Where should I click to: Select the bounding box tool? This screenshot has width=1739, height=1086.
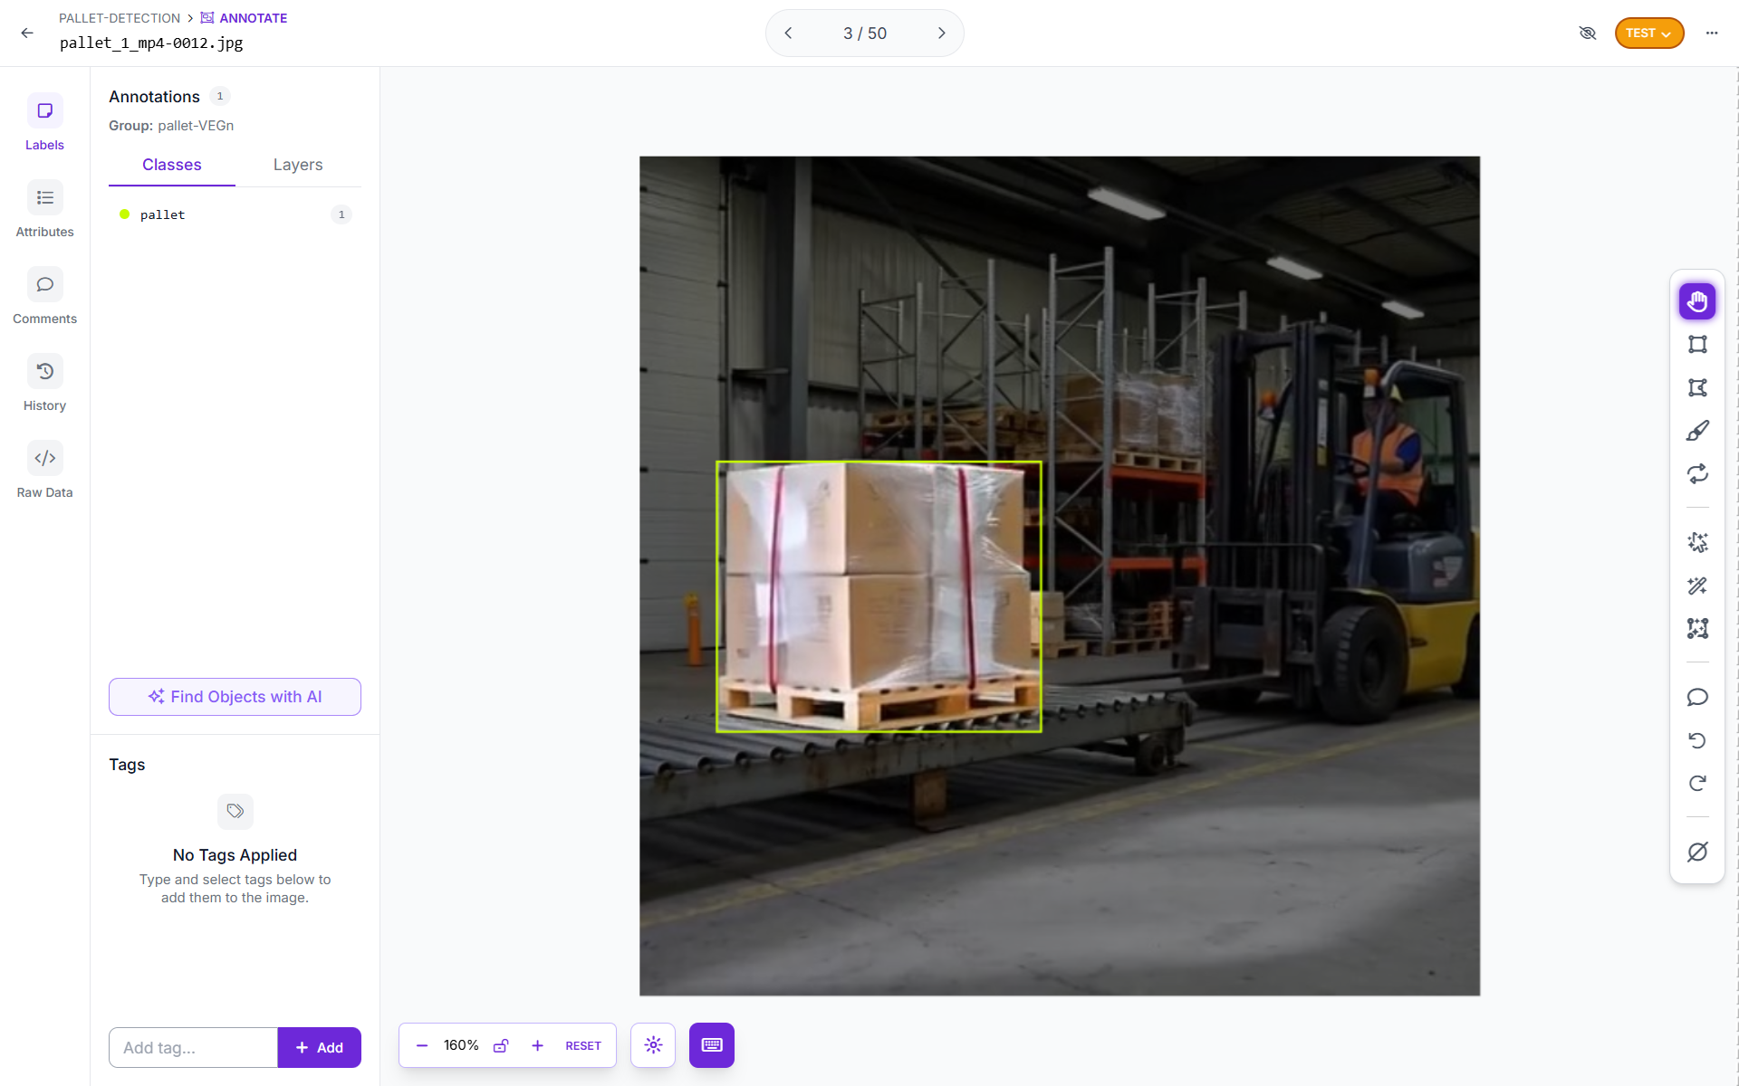click(1697, 345)
